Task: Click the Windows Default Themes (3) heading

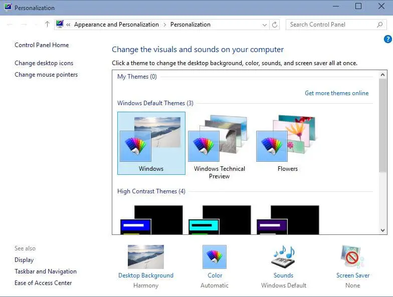Action: coord(155,103)
